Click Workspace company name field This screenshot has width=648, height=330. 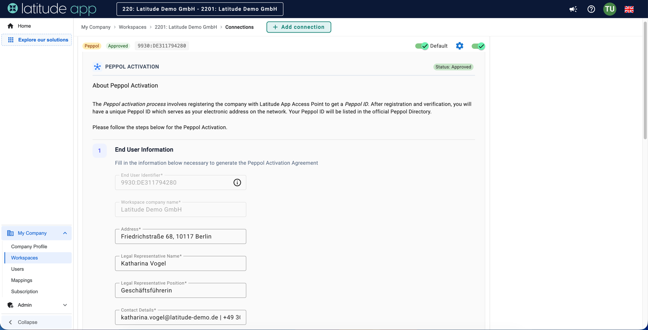click(x=180, y=210)
